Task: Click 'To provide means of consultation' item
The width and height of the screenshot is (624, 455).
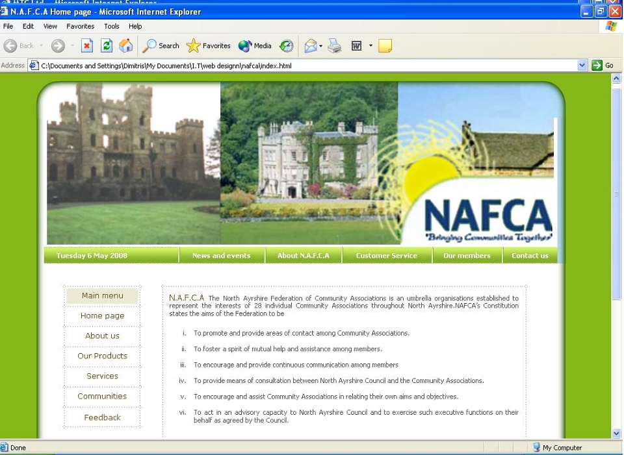Action: click(339, 381)
